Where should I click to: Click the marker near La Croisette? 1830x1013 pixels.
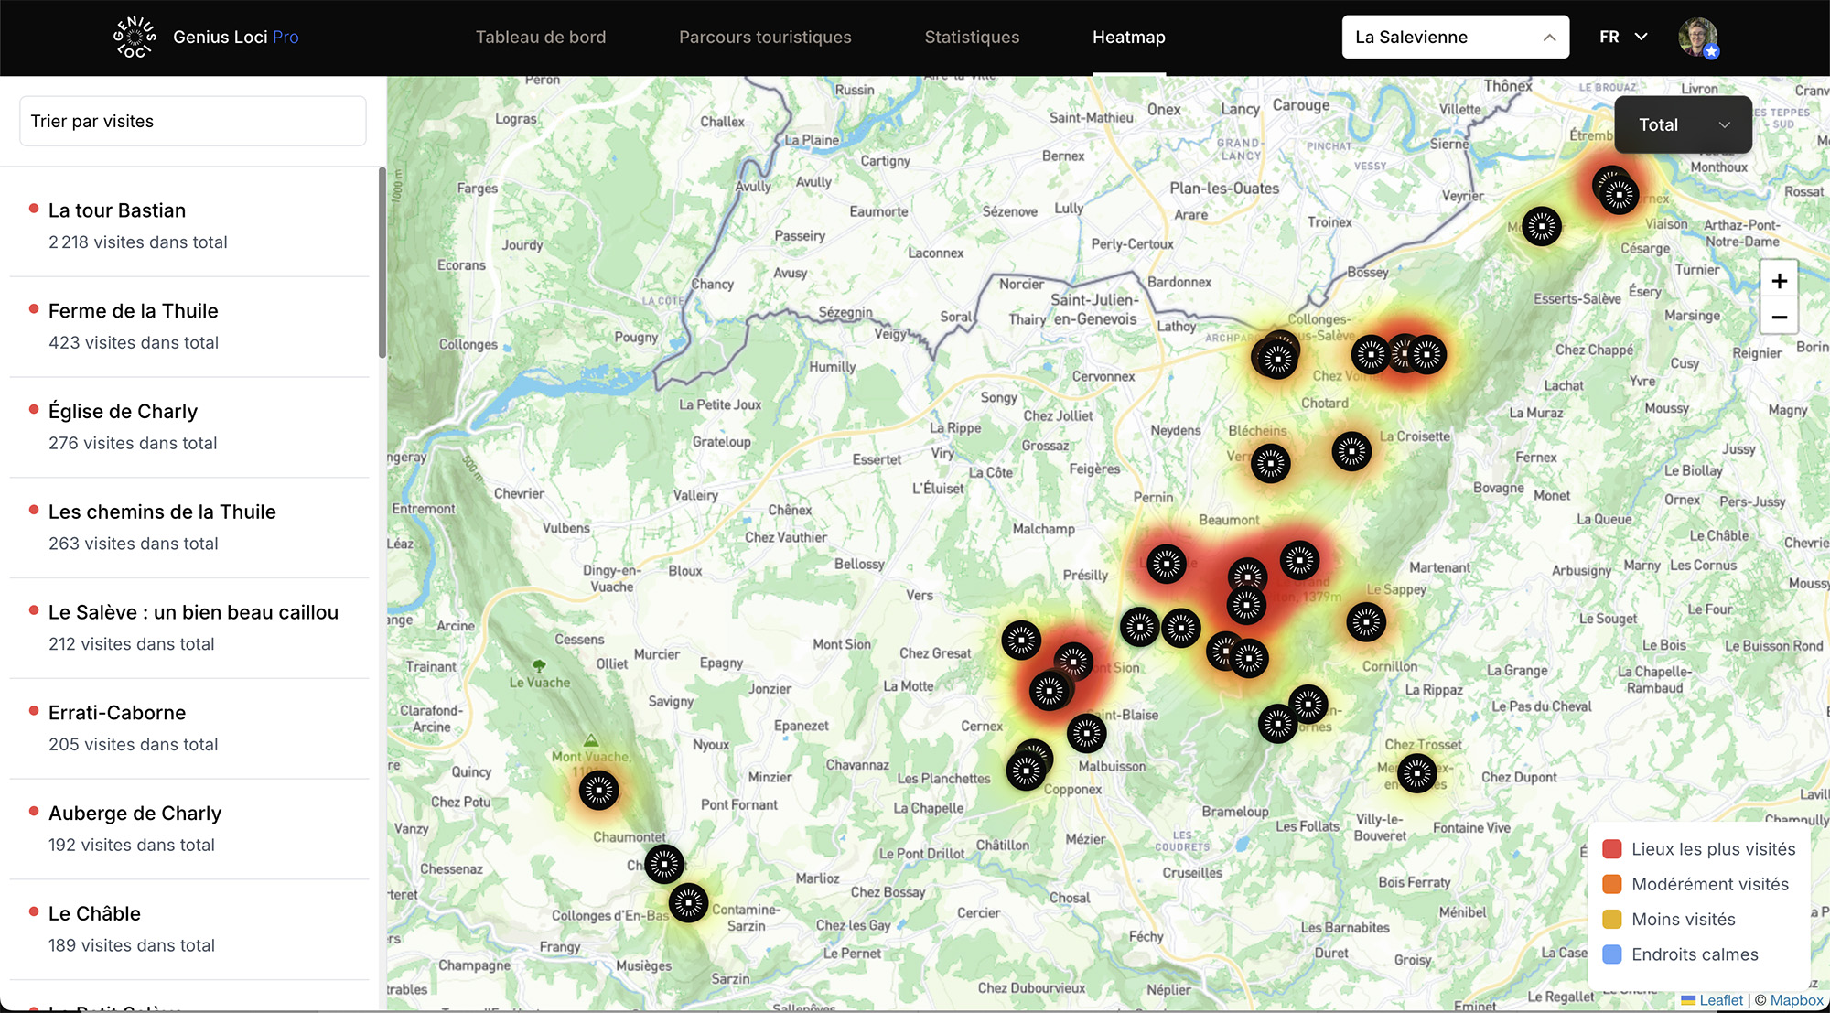1351,451
